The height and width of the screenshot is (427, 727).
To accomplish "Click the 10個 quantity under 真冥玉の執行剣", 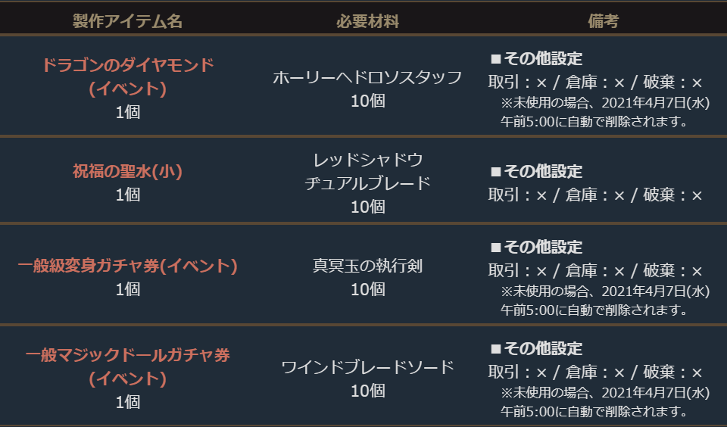I will 367,289.
